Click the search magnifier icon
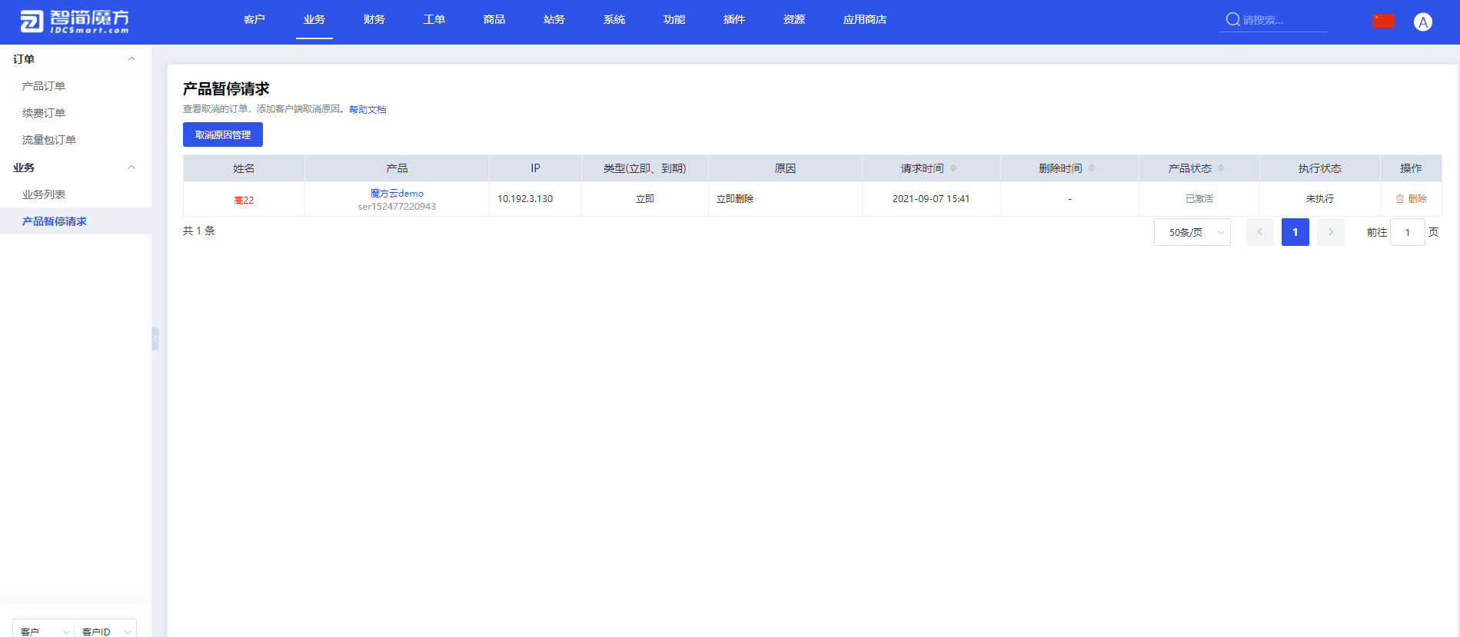1460x637 pixels. coord(1232,19)
